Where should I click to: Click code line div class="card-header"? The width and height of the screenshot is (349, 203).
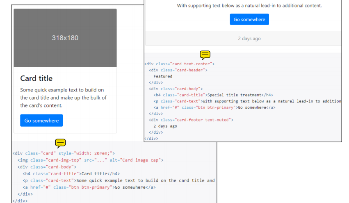tap(178, 70)
